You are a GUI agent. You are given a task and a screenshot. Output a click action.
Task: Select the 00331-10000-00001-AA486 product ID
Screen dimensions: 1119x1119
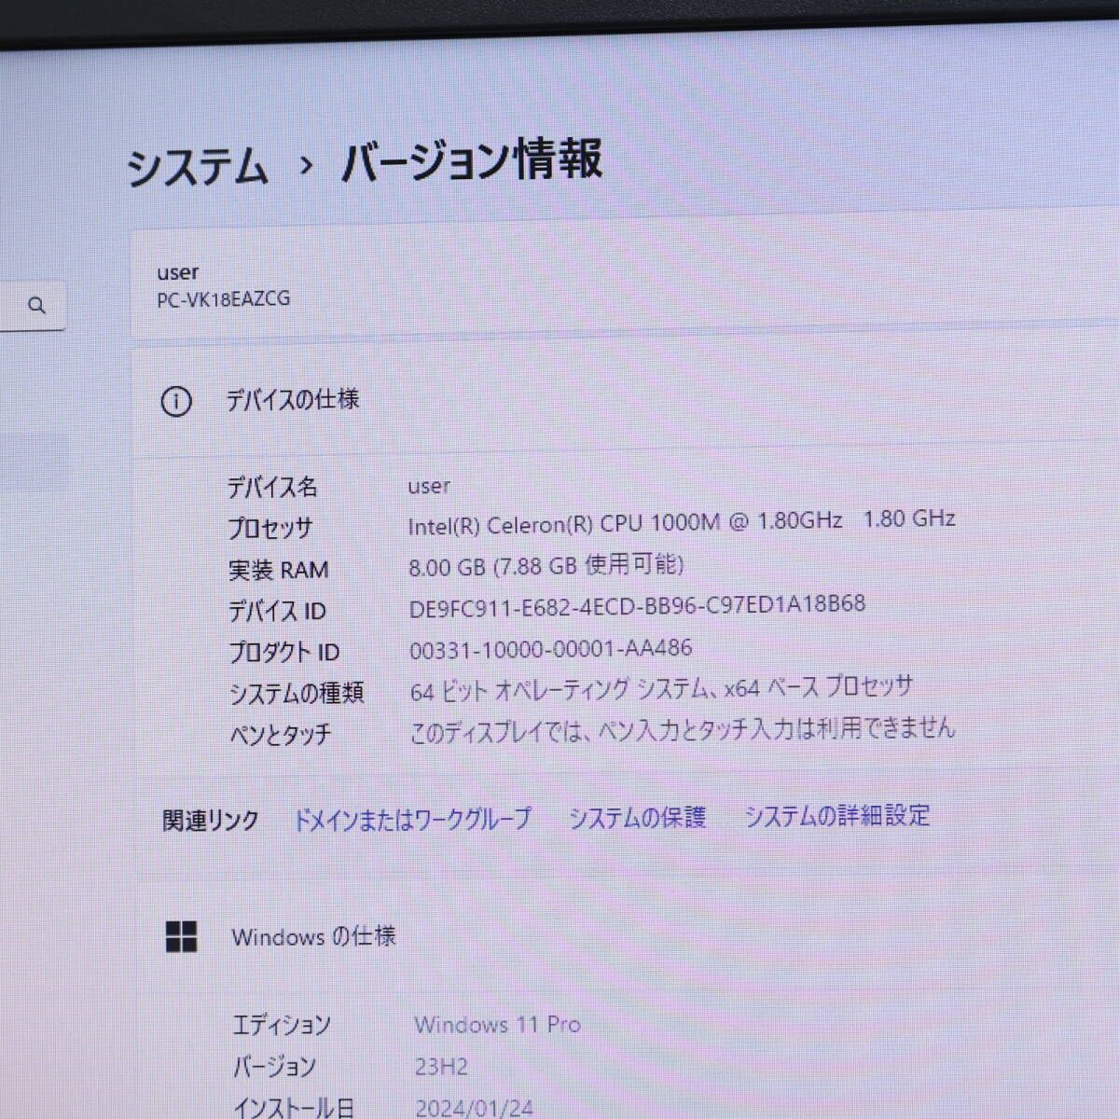550,649
